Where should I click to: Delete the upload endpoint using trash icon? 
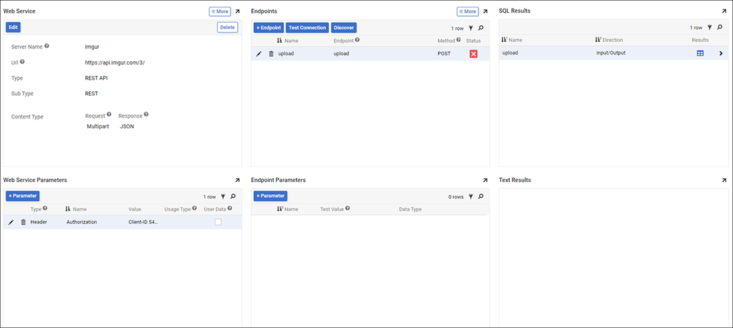click(x=271, y=54)
